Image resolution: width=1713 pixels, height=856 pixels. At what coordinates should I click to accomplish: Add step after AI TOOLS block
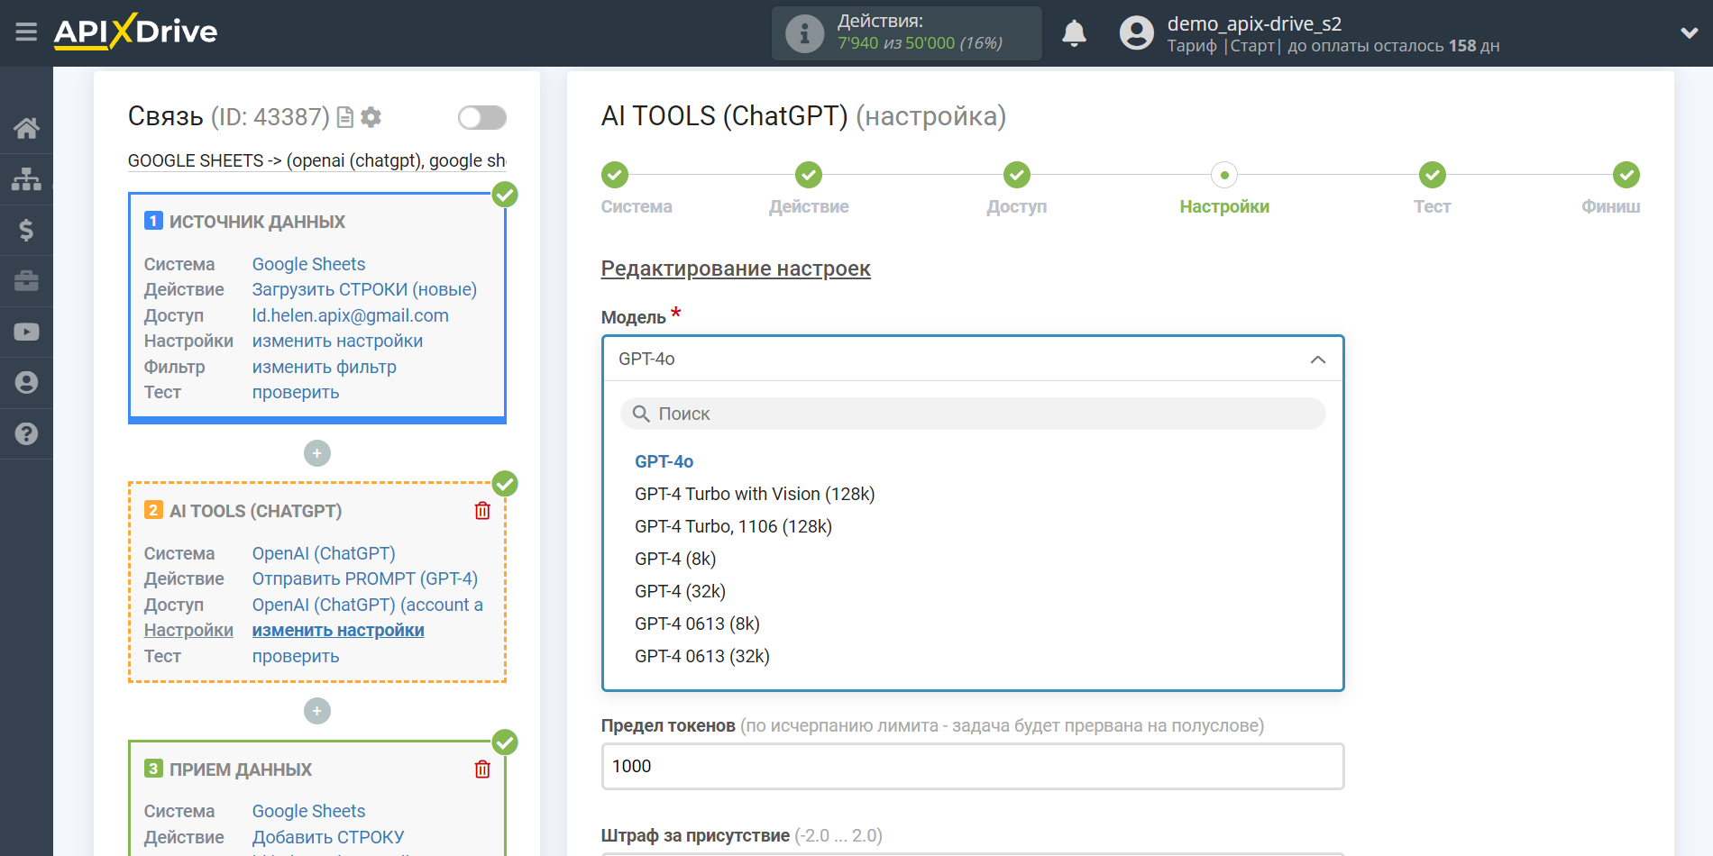point(317,712)
